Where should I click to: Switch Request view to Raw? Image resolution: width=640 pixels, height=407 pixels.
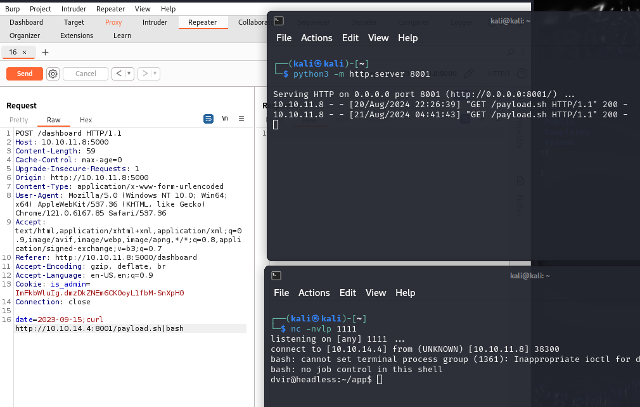click(x=53, y=120)
